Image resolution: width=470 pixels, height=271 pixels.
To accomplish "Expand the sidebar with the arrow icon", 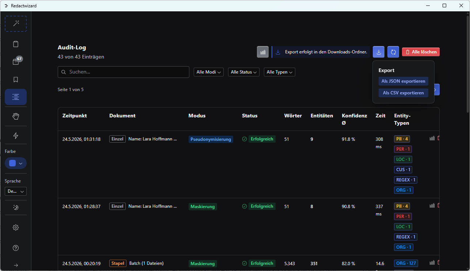I will tap(16, 265).
